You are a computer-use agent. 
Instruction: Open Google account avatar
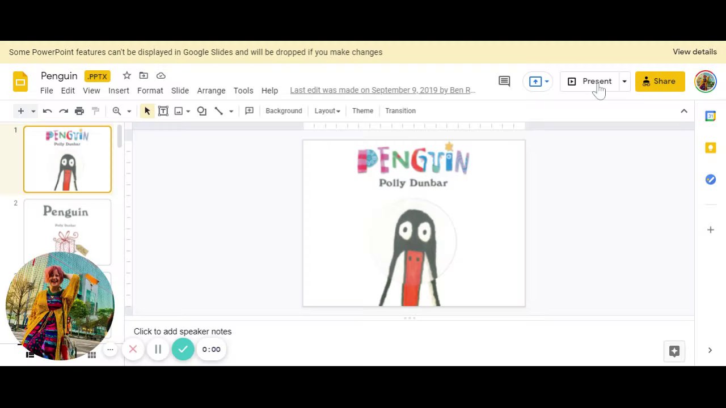click(705, 82)
